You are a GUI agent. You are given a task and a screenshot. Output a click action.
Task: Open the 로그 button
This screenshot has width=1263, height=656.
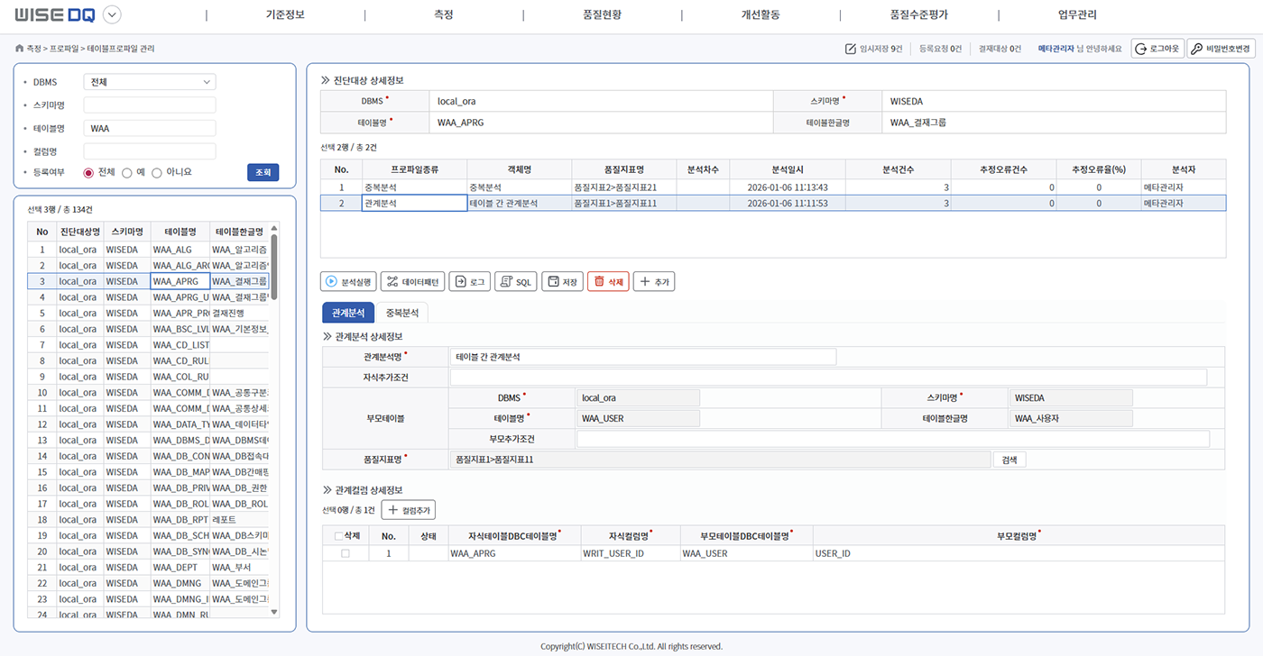pyautogui.click(x=470, y=282)
